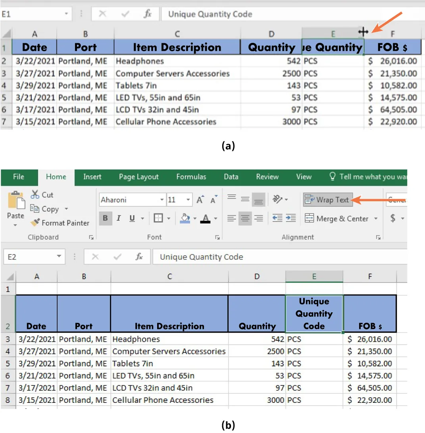Image resolution: width=425 pixels, height=433 pixels.
Task: Click the Insert Function fx button
Action: pos(139,256)
